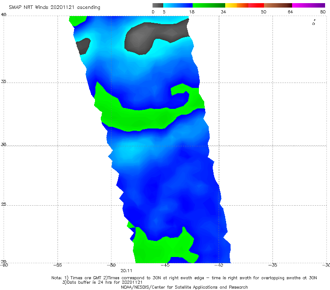This screenshot has height=290, width=330.
Task: Click the latitude label '35' on the left axis
Action: pyautogui.click(x=4, y=81)
